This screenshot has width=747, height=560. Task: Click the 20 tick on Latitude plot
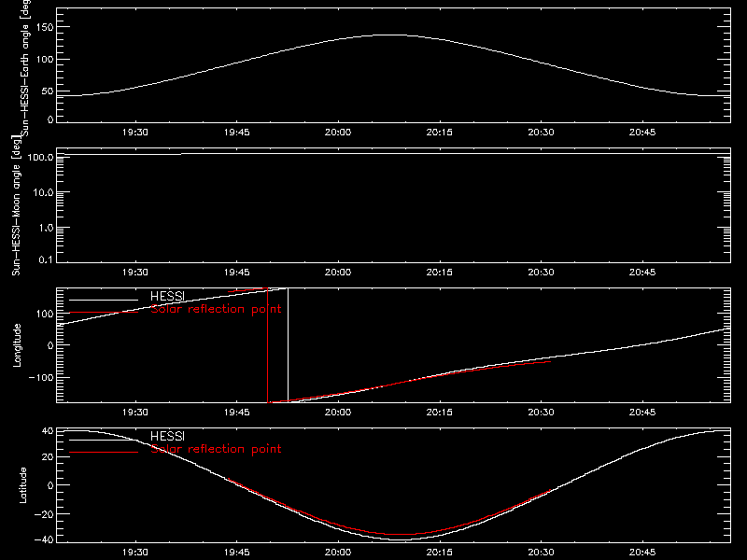48,457
